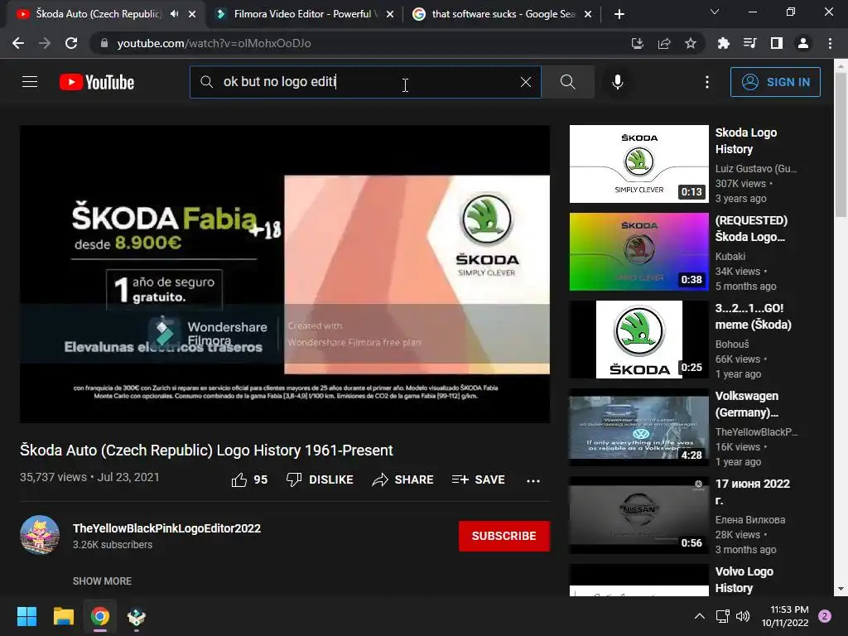Open Skoda Logo History thumbnail
Viewport: 848px width, 636px height.
coord(638,164)
